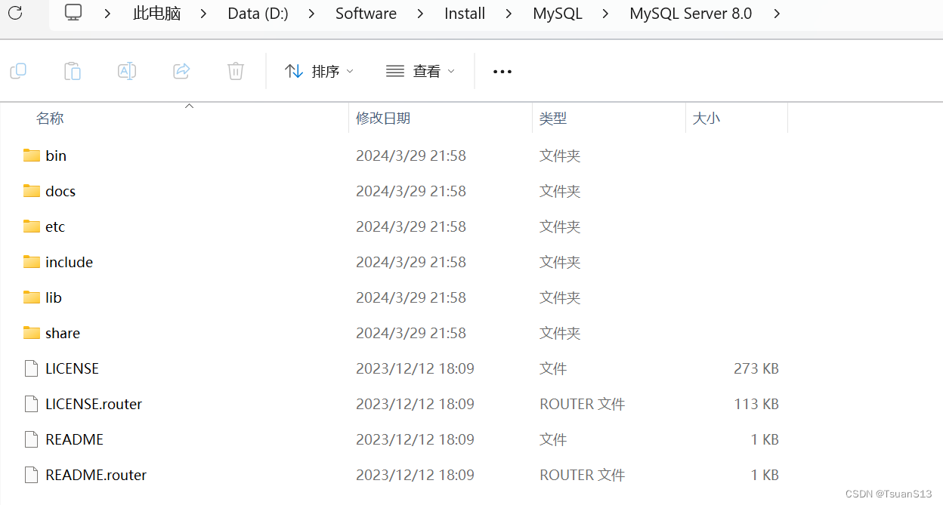The height and width of the screenshot is (505, 943).
Task: Navigate to Data (D:) in breadcrumb
Action: pos(258,14)
